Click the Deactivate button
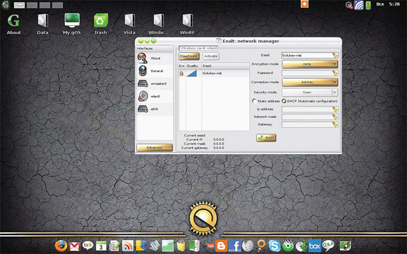Screen dimensions: 407x254 tap(189, 56)
